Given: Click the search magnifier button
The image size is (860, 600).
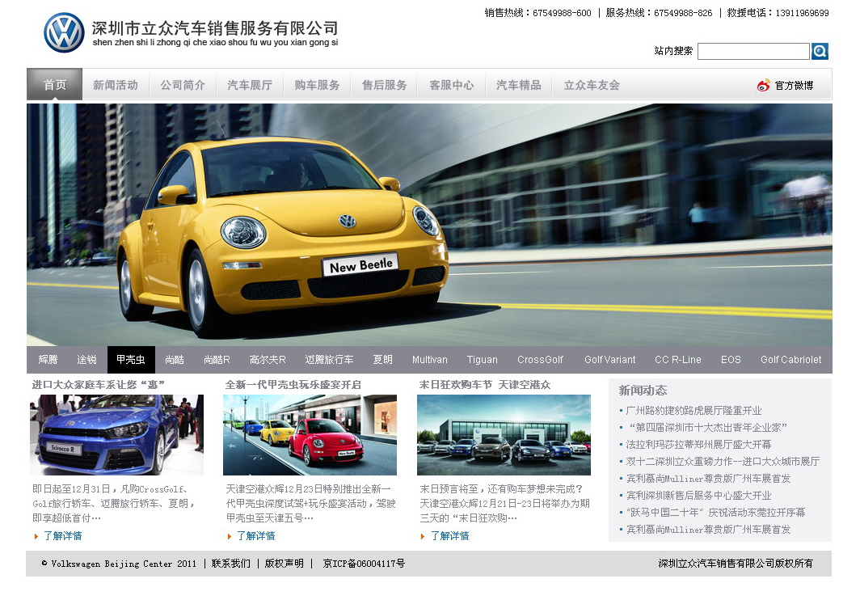Looking at the screenshot, I should pos(820,52).
